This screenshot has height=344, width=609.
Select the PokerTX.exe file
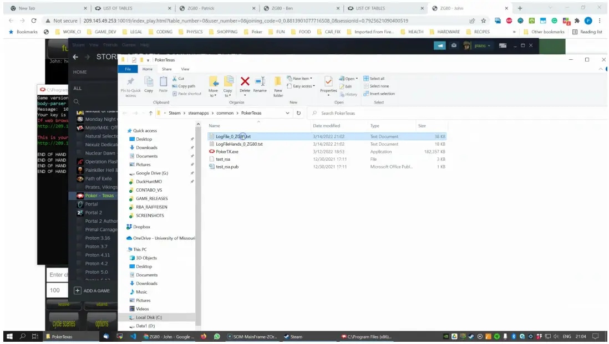pyautogui.click(x=227, y=151)
